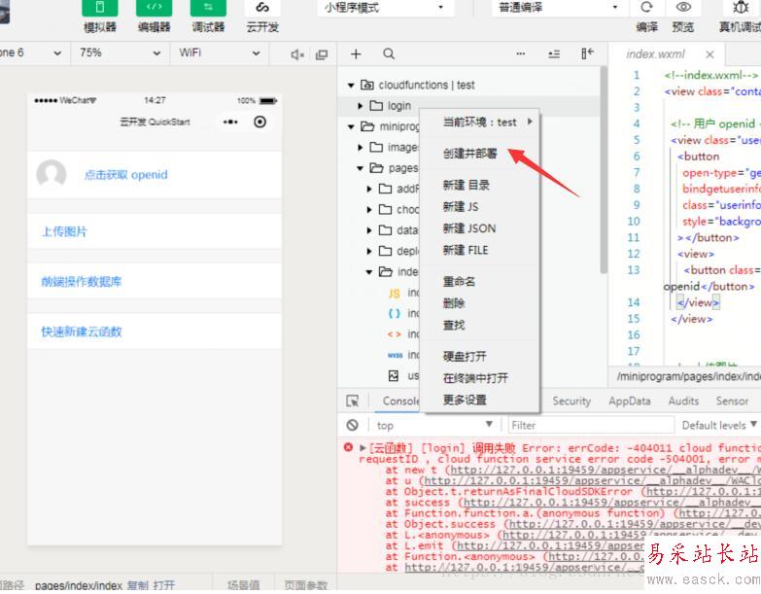
Task: Click '快速新建云函数' in the simulator
Action: 81,332
